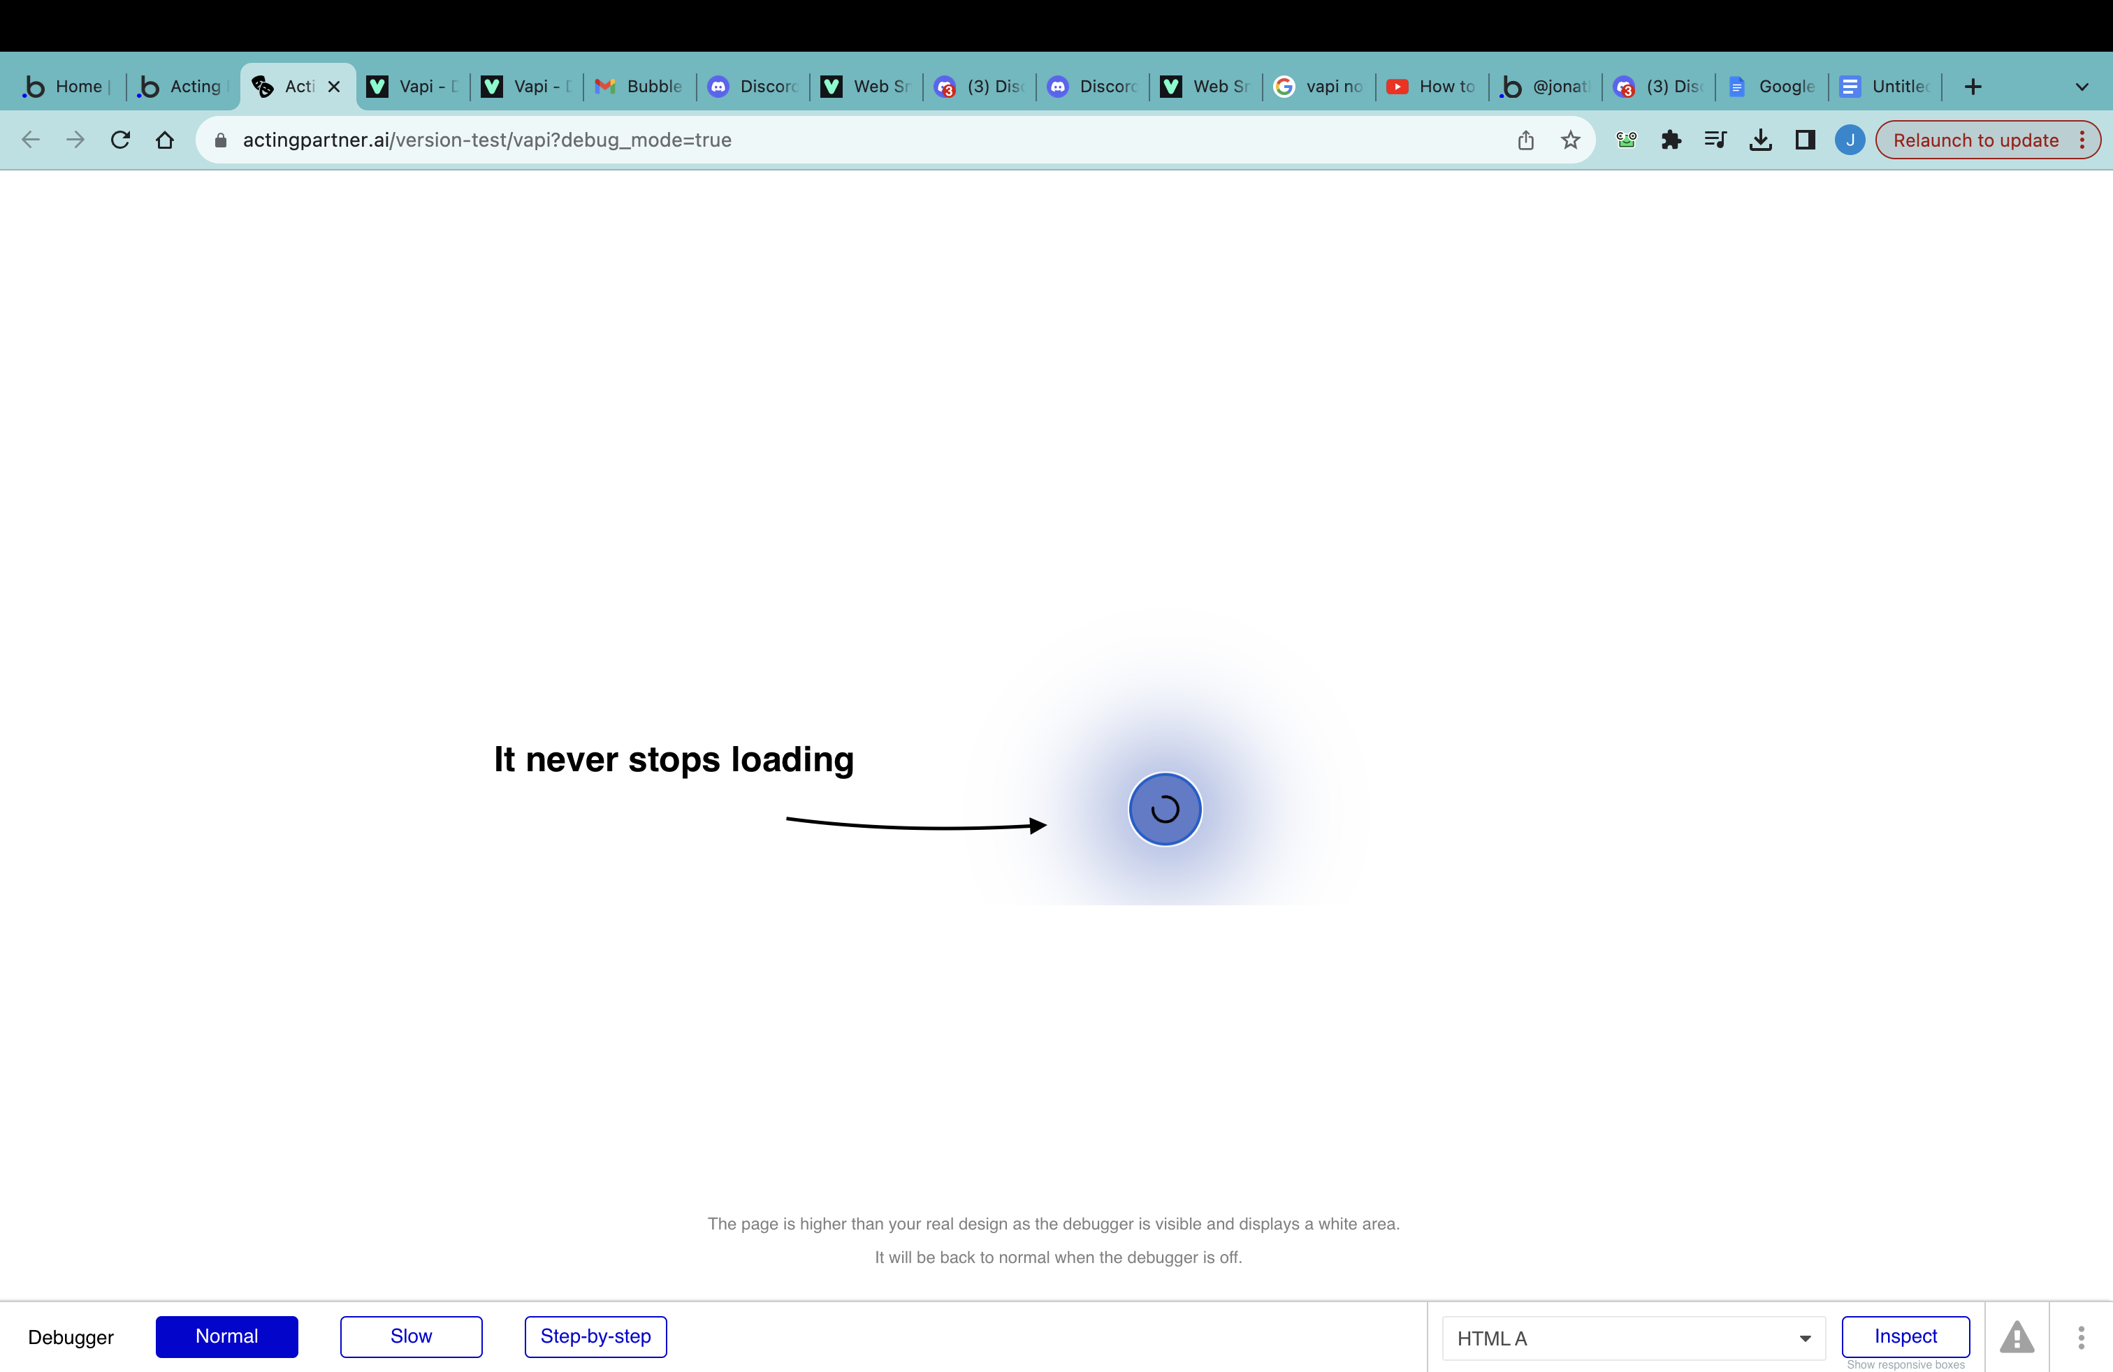The image size is (2113, 1372).
Task: Click the share icon in address bar
Action: tap(1525, 139)
